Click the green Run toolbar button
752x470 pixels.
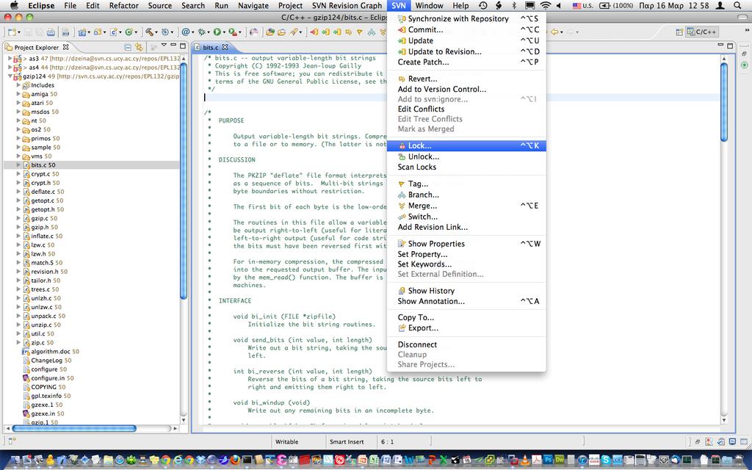[x=217, y=32]
